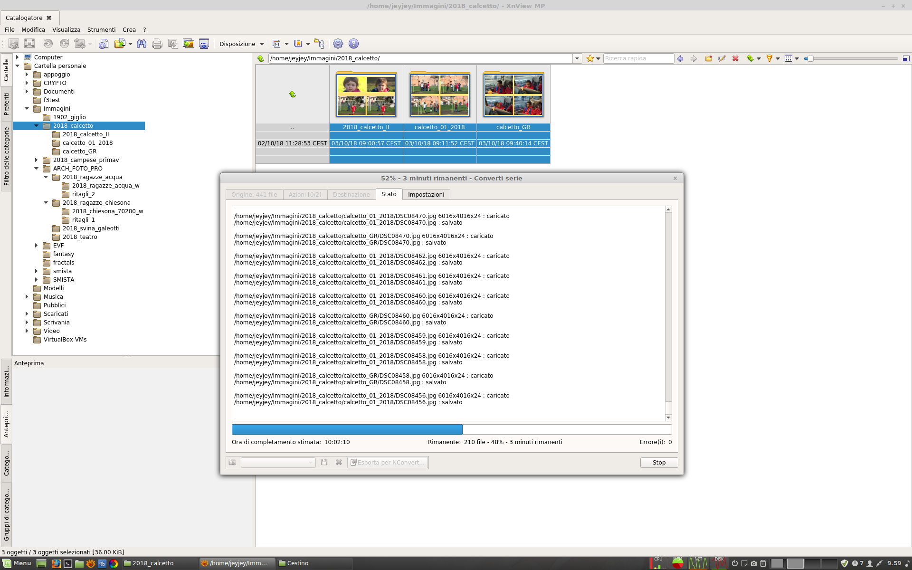The image size is (912, 570).
Task: Expand the Musica folder
Action: click(x=27, y=297)
